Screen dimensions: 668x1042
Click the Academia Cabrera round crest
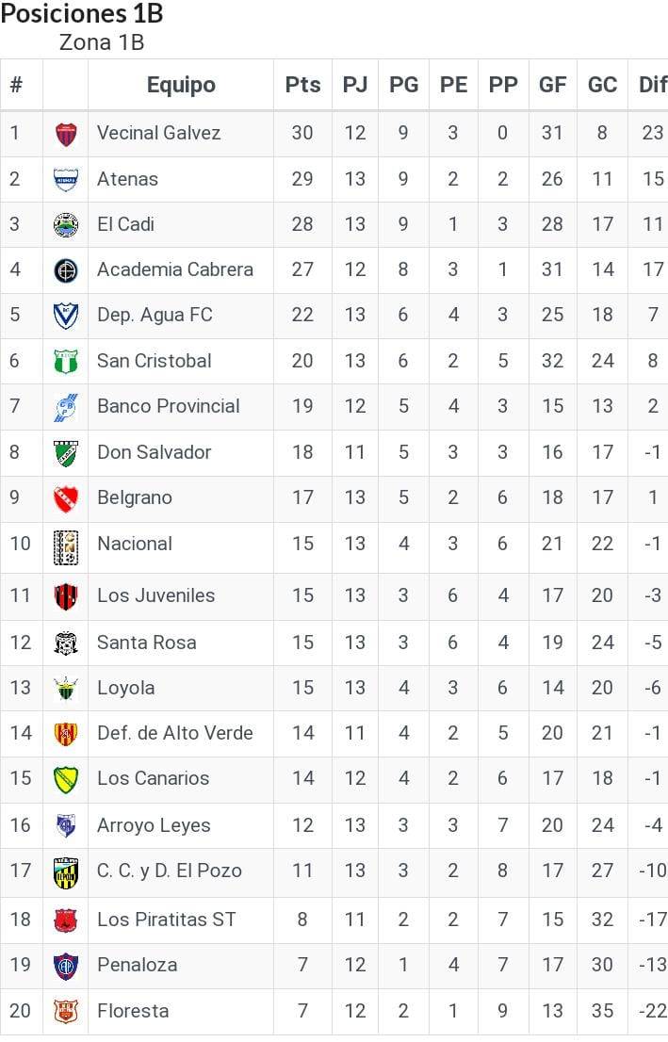tap(65, 269)
